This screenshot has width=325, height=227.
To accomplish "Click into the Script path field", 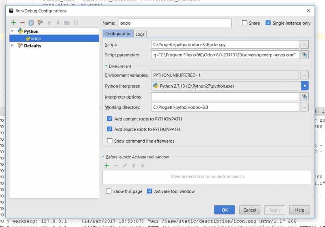I will pyautogui.click(x=225, y=45).
